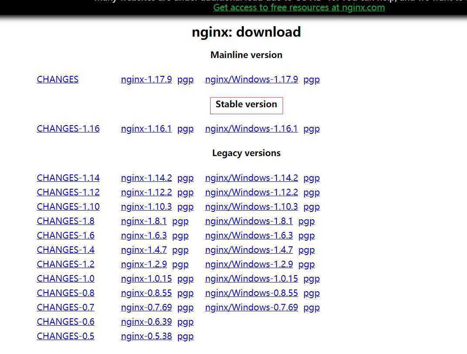Download the nginx/Windows-1.6.3 build
Screen dimensions: 467x354
coord(249,235)
